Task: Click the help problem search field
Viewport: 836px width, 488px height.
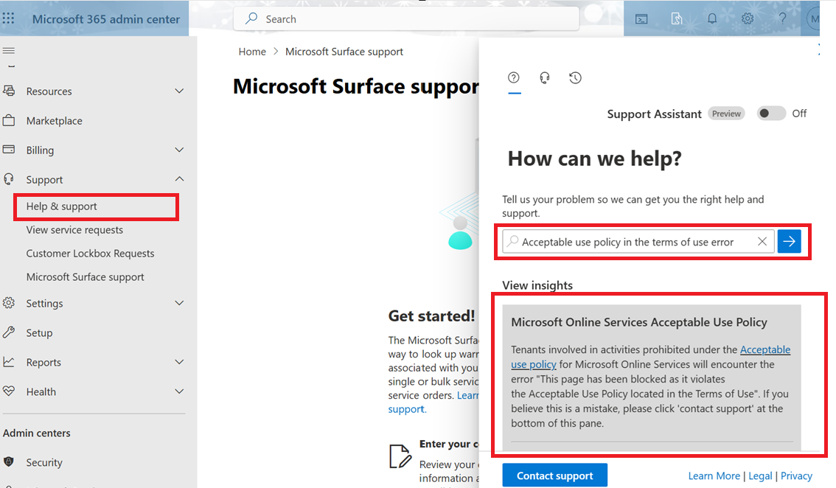Action: pos(638,242)
